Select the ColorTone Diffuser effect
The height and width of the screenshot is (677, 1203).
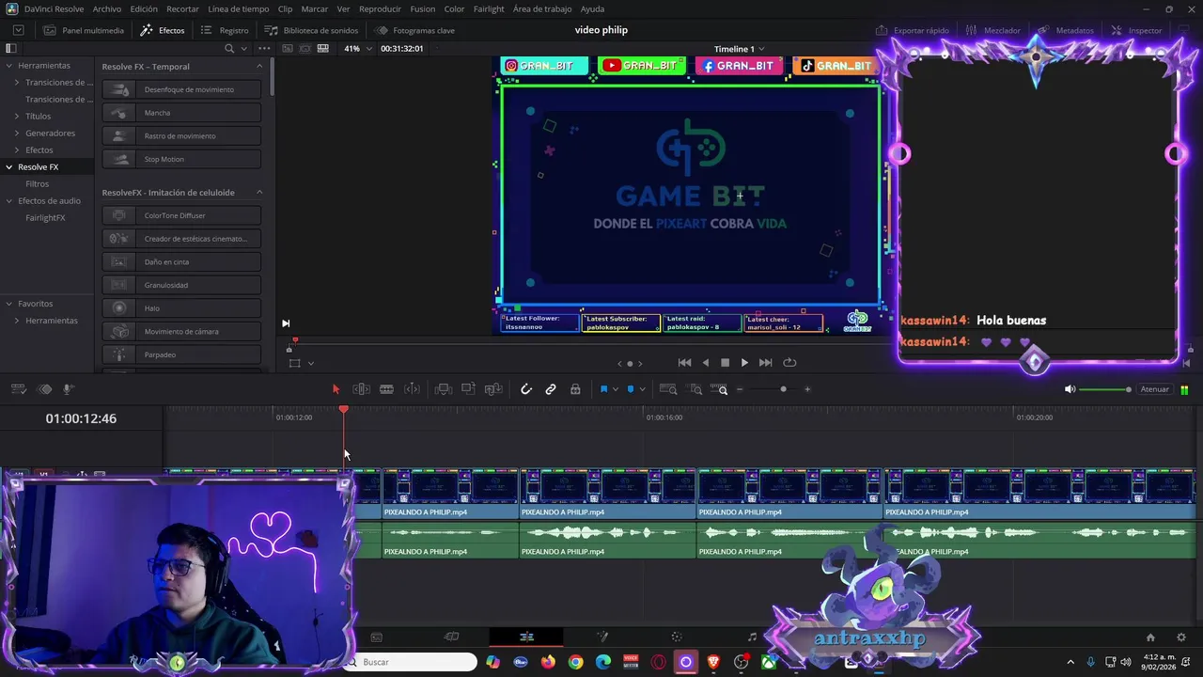pos(181,215)
